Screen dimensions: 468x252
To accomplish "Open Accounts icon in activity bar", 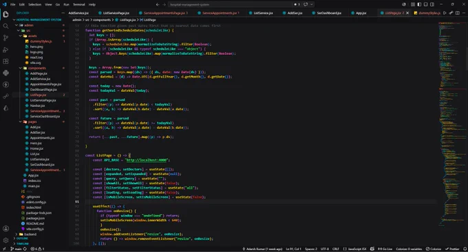I will [6, 229].
